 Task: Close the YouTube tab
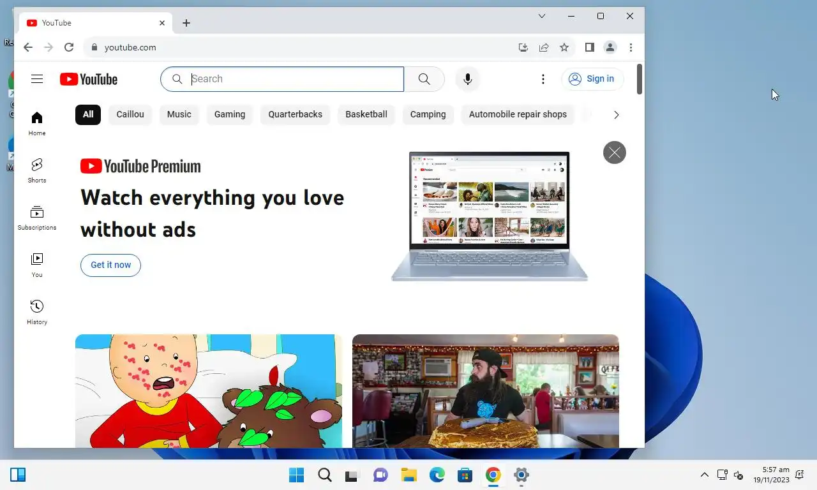tap(162, 23)
